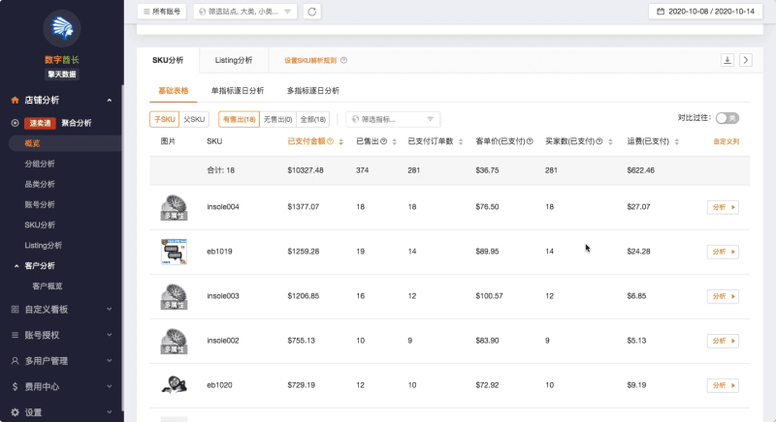Viewport: 776px width, 422px height.
Task: Open eb1020 product thumbnail
Action: (x=174, y=385)
